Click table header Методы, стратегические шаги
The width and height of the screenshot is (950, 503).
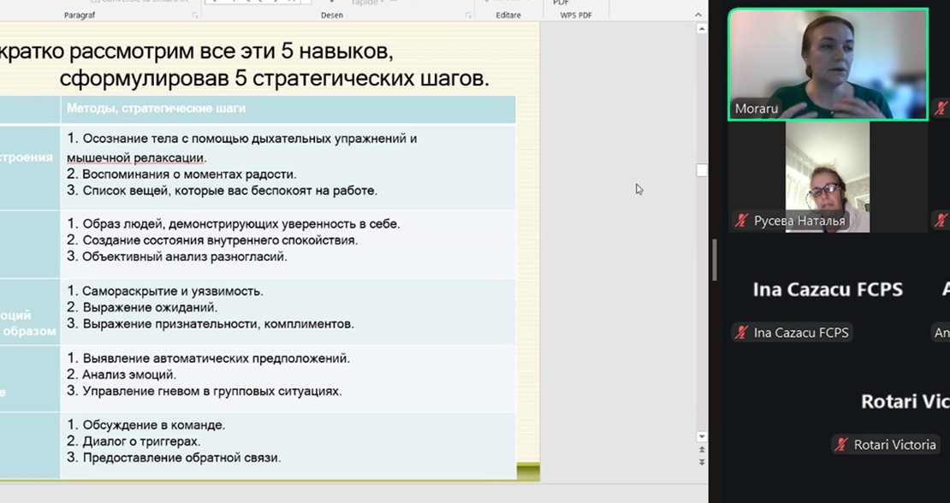tap(157, 109)
